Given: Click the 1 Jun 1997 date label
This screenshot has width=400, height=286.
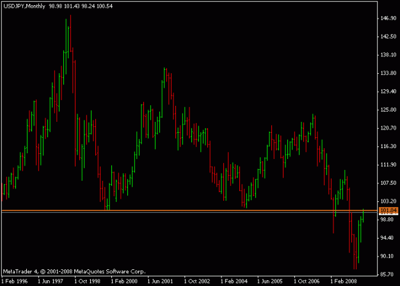Looking at the screenshot, I should 51,281.
